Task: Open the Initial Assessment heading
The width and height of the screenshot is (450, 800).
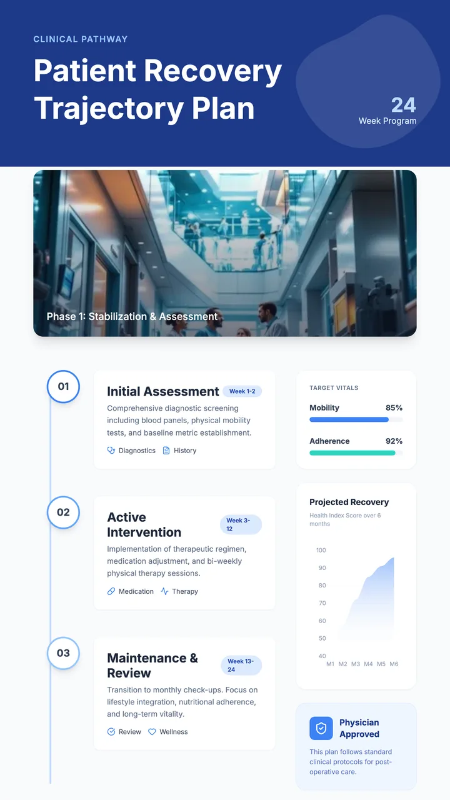Action: tap(163, 391)
